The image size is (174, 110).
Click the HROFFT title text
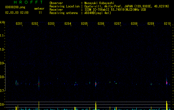point(28,2)
